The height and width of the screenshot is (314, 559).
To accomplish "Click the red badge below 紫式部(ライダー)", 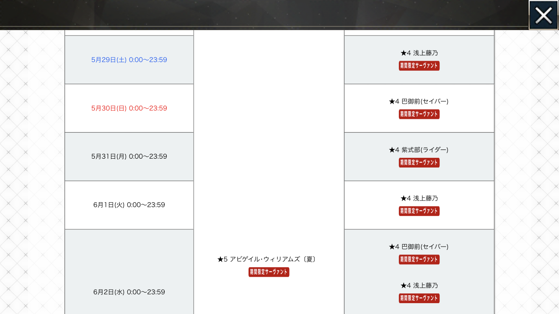I will pyautogui.click(x=419, y=162).
